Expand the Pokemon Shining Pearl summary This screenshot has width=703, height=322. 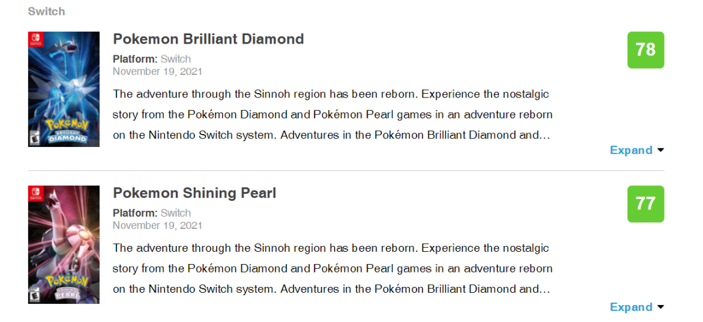pyautogui.click(x=637, y=307)
